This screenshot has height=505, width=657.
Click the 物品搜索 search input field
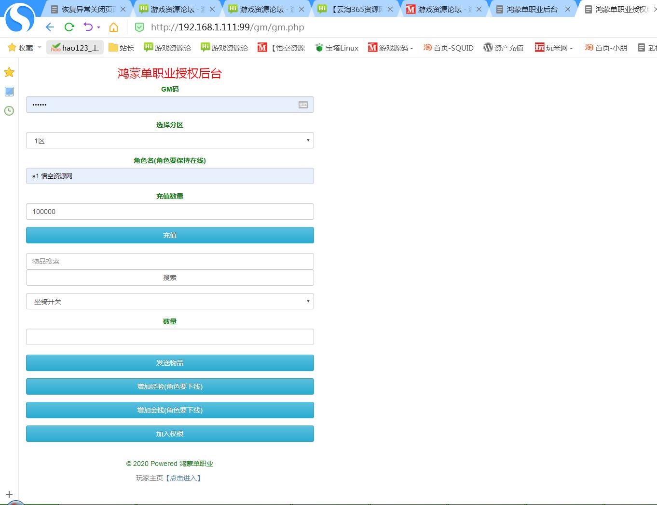coord(170,261)
